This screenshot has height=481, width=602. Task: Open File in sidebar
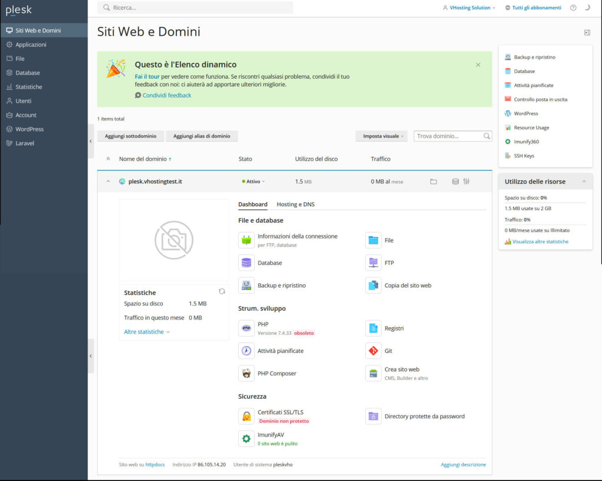[44, 59]
